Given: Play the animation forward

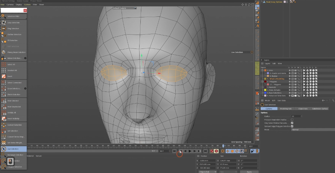Looking at the screenshot, I should [x=190, y=151].
